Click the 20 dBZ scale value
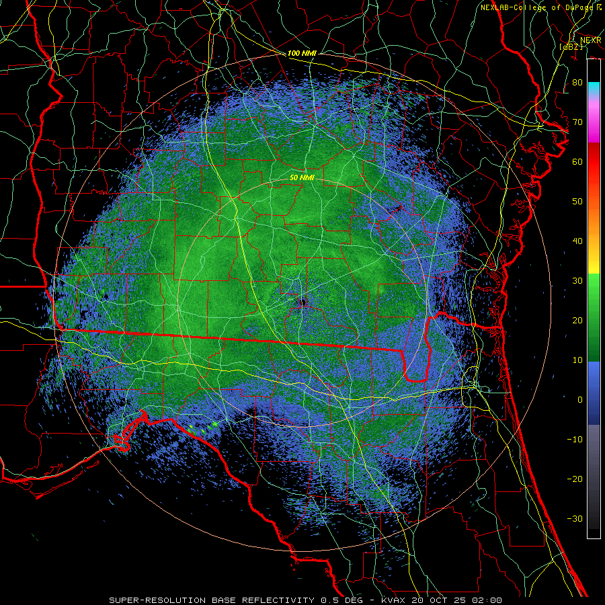 [577, 321]
